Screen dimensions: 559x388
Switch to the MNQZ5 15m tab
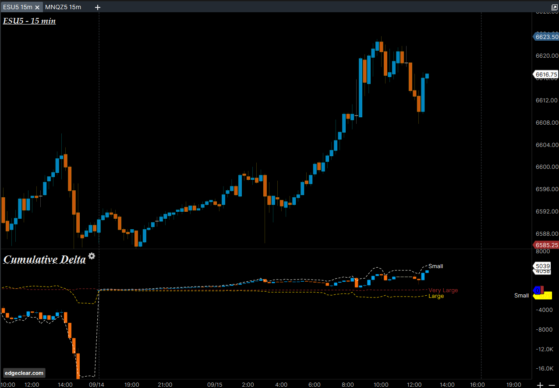point(63,7)
